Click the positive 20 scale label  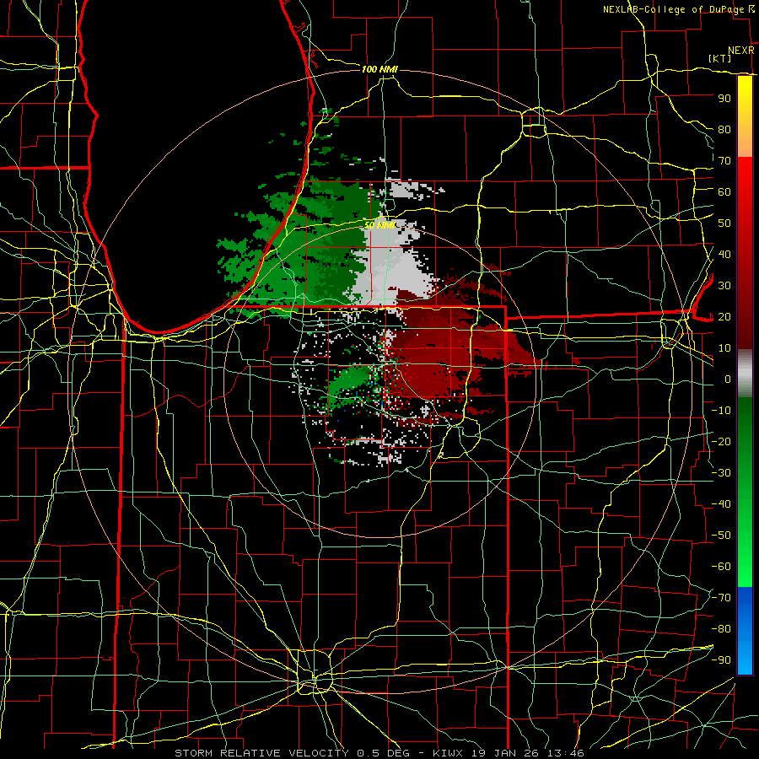pyautogui.click(x=724, y=317)
